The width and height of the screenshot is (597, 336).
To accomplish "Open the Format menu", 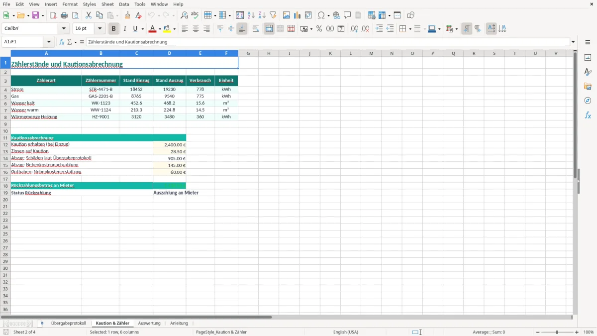I will [x=70, y=4].
